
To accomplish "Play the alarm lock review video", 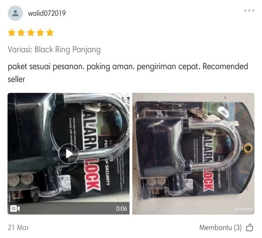I will [68, 154].
